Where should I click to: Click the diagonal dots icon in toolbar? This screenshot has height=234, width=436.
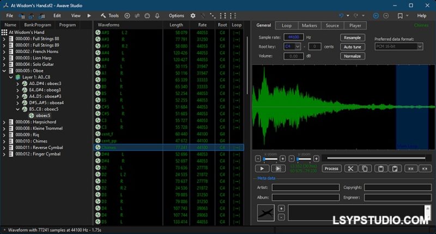click(213, 16)
